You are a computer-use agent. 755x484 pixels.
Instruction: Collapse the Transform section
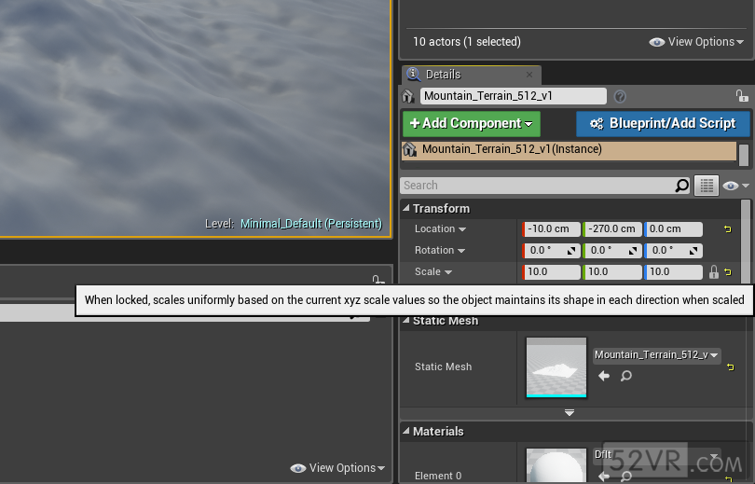pos(405,208)
